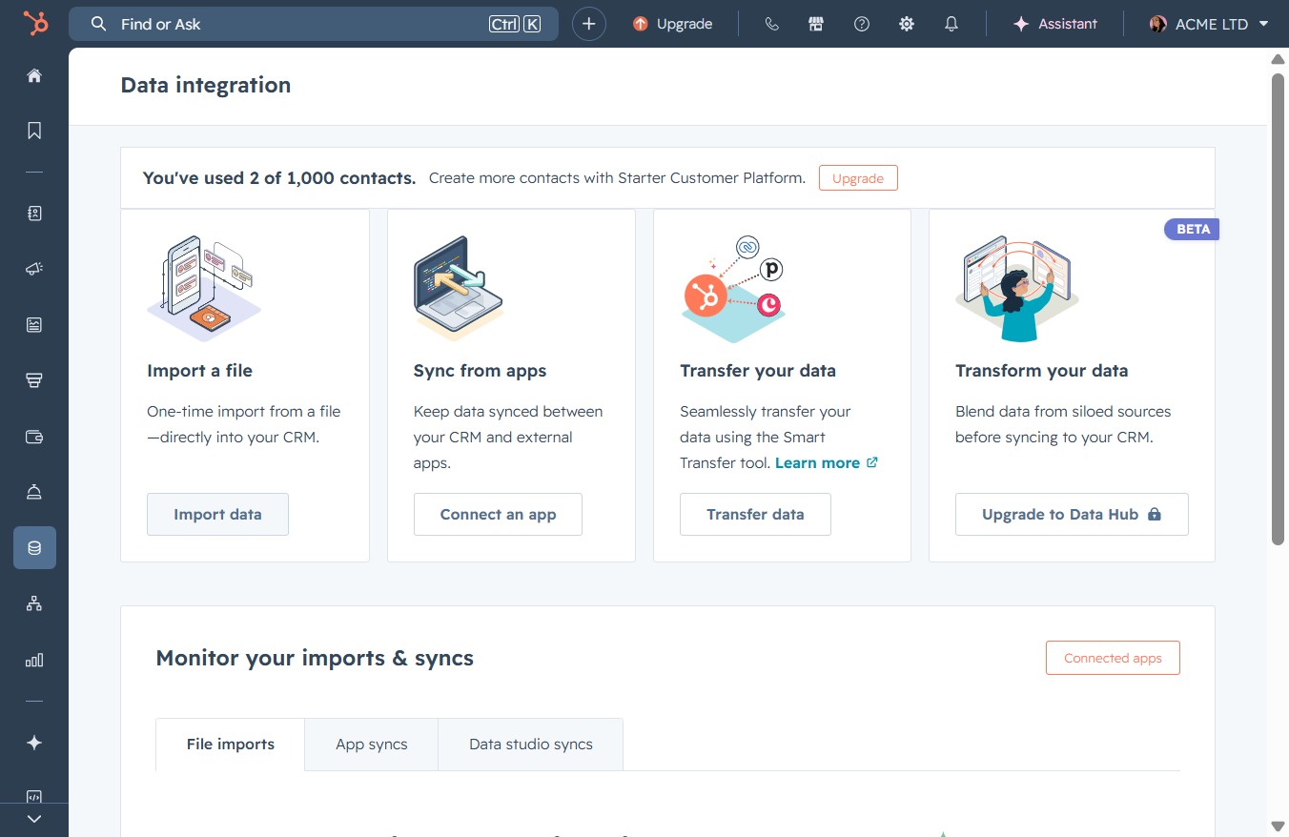Open the Notifications bell icon
This screenshot has width=1289, height=837.
pos(951,24)
